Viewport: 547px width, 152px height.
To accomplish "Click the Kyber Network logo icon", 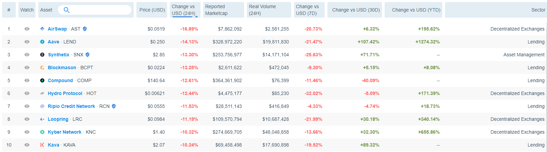I will pos(42,132).
